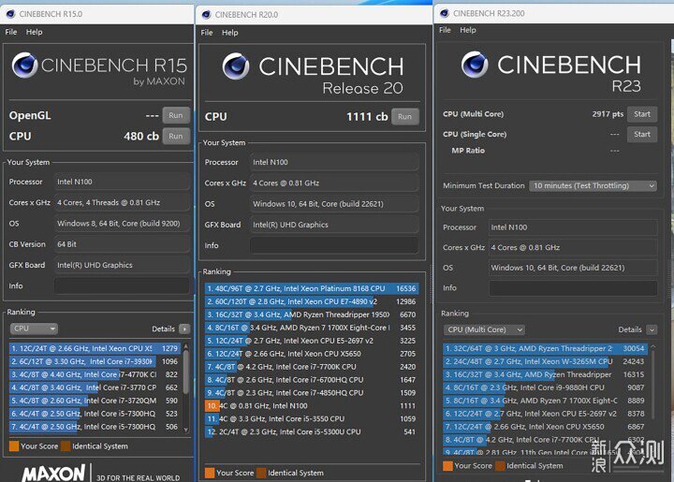
Task: Select R20 row Intel Xeon CPU X5650
Action: coord(311,354)
